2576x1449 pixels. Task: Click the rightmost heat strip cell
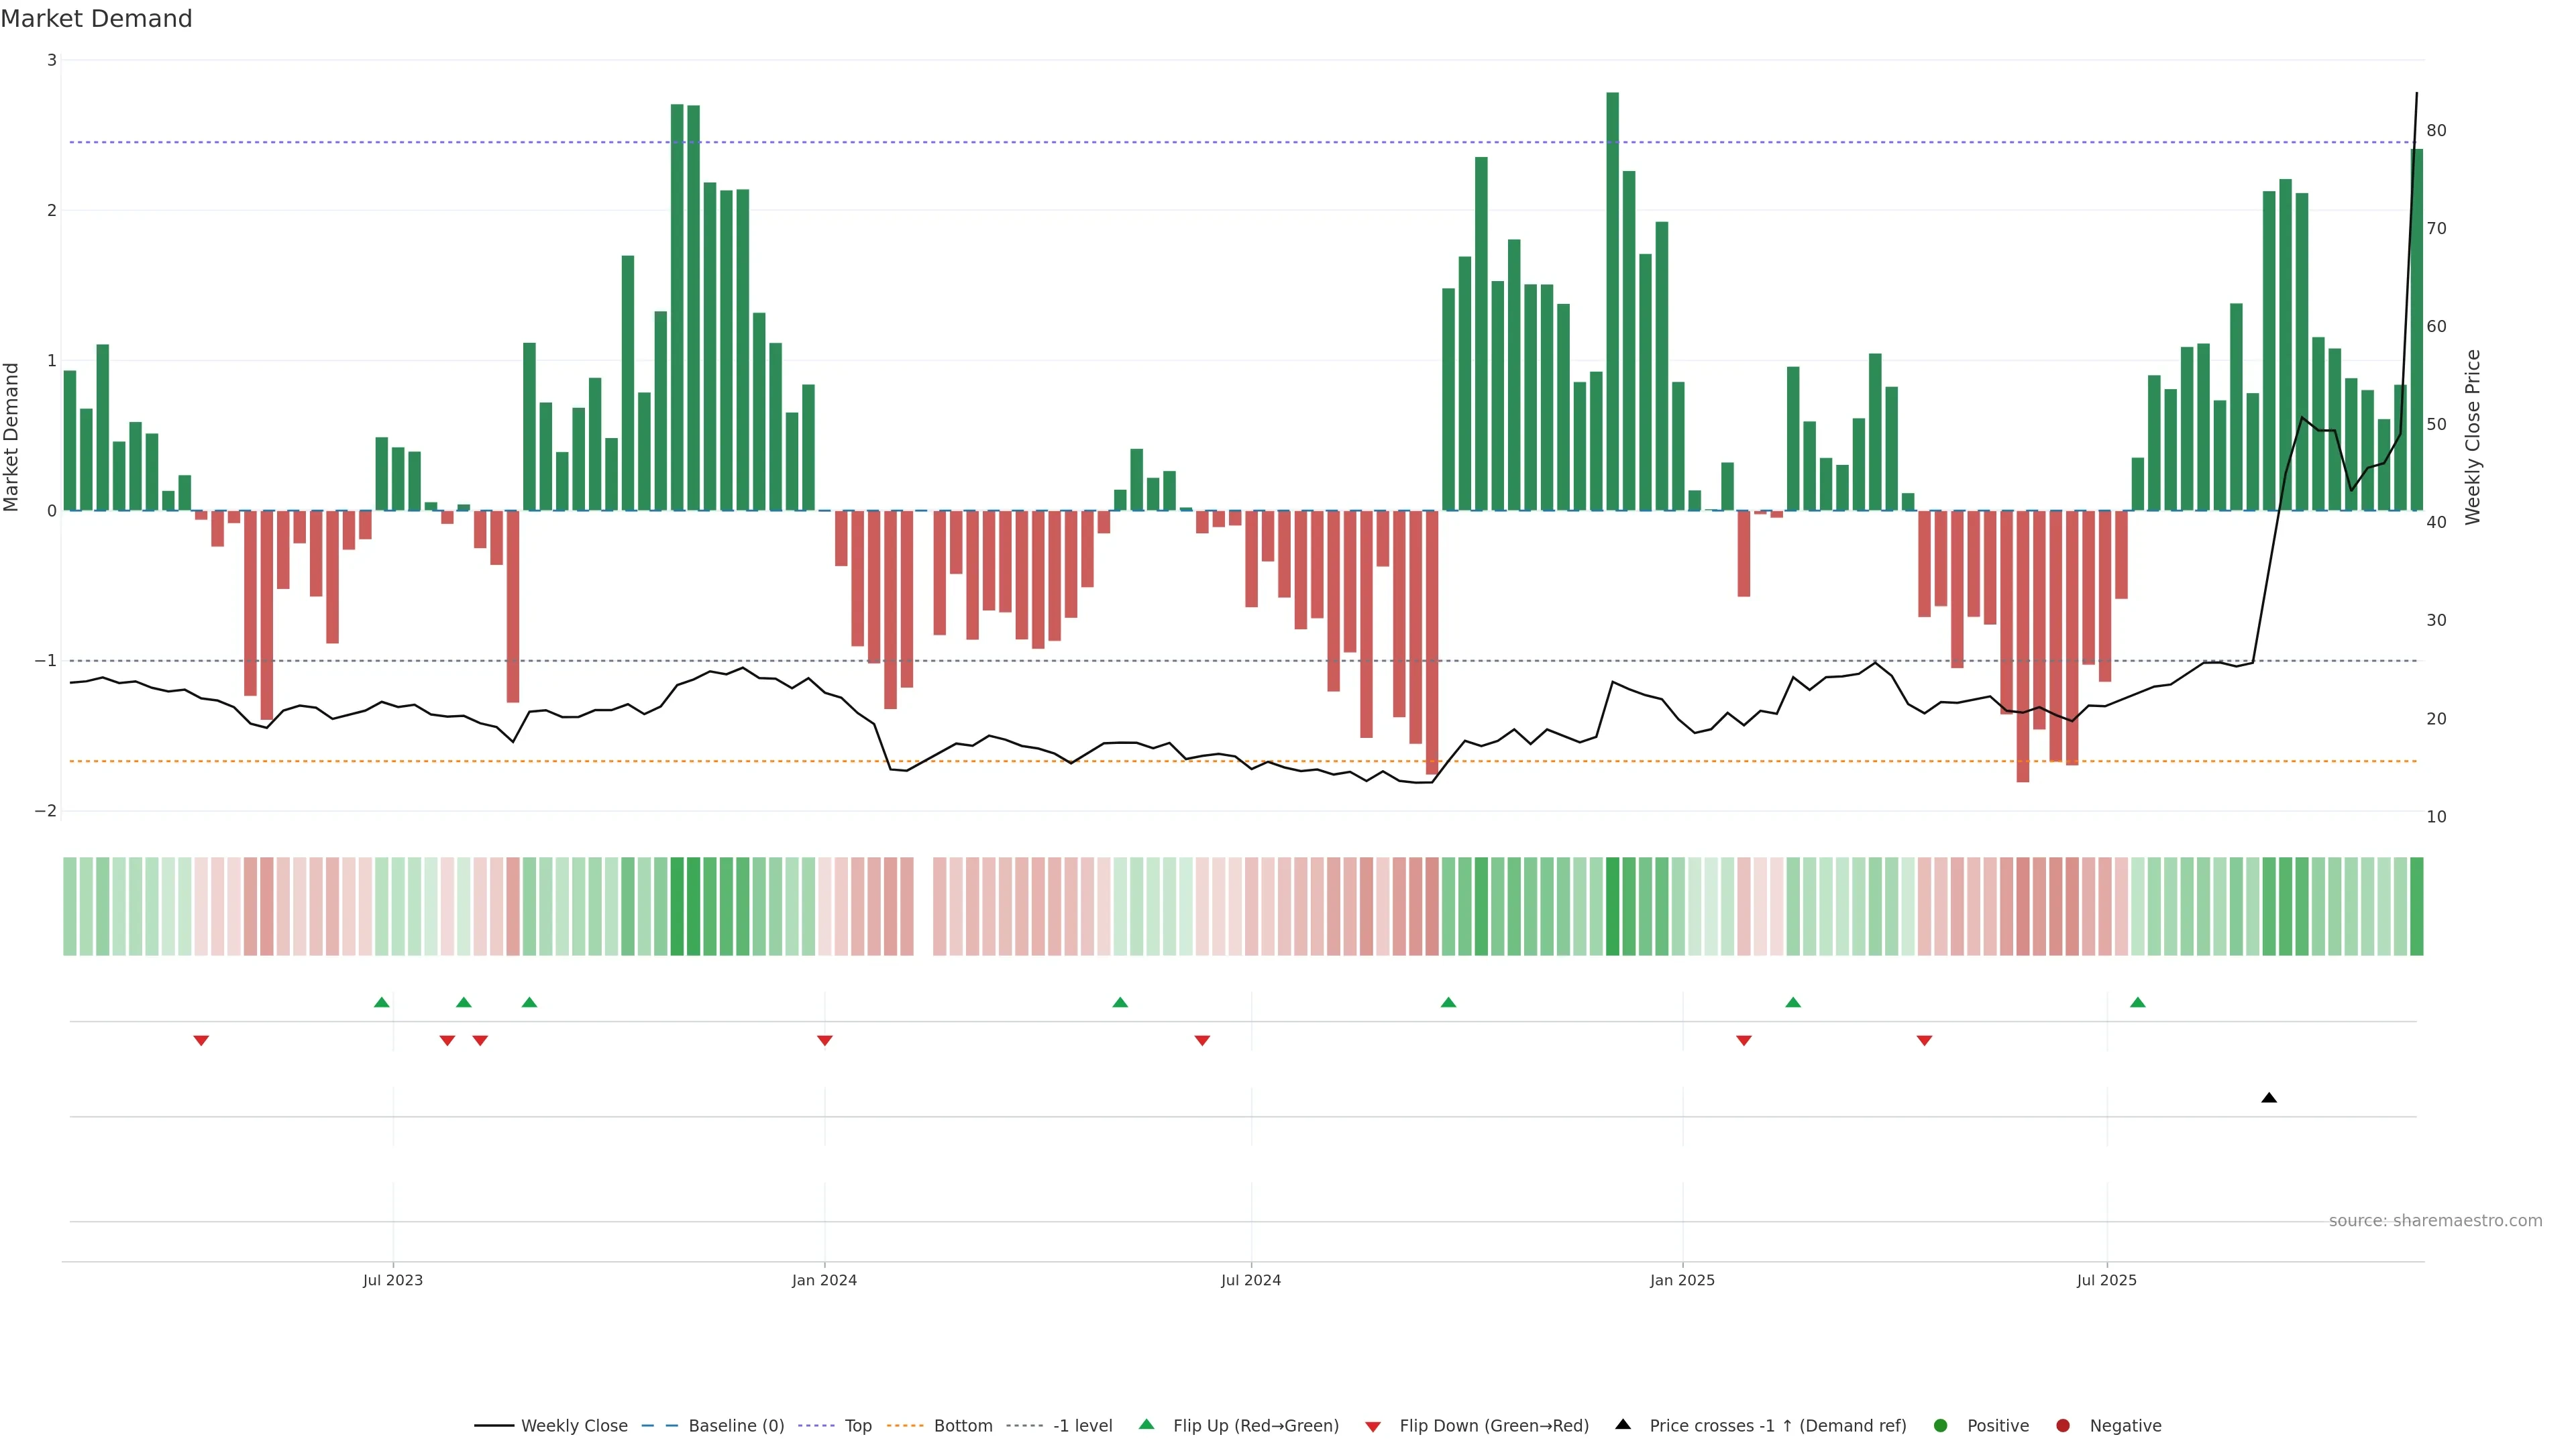2417,906
